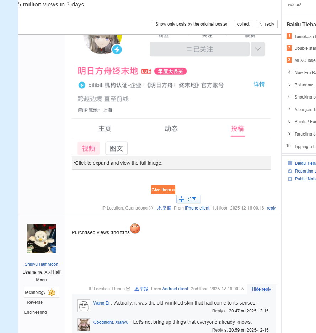This screenshot has width=316, height=333.
Task: Click the IP Location Hunan help icon
Action: [128, 289]
